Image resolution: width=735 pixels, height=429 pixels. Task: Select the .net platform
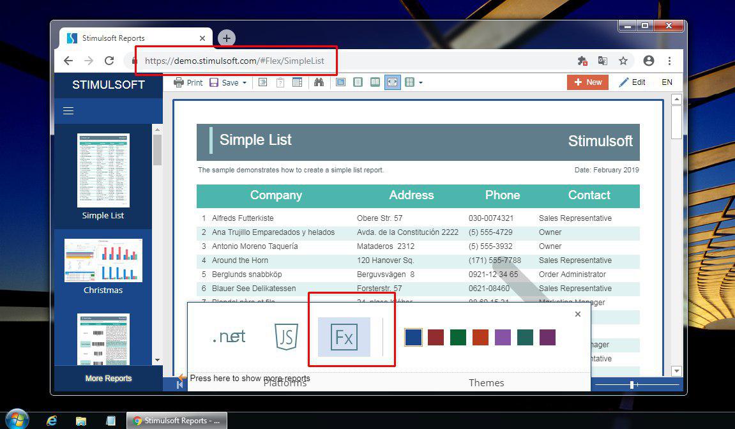229,336
